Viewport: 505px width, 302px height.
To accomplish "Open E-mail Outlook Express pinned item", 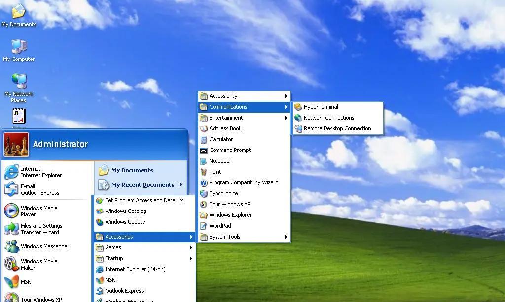I will click(x=45, y=189).
